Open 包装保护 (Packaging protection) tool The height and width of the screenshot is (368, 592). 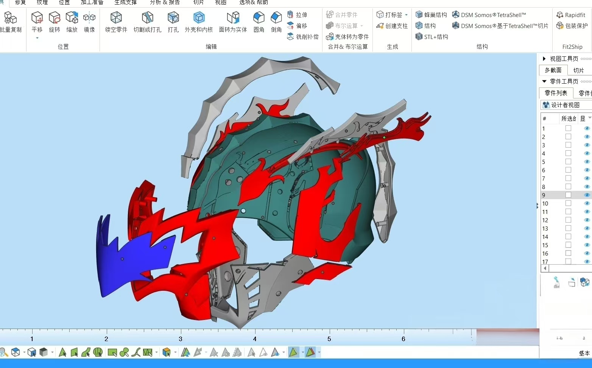(x=572, y=26)
